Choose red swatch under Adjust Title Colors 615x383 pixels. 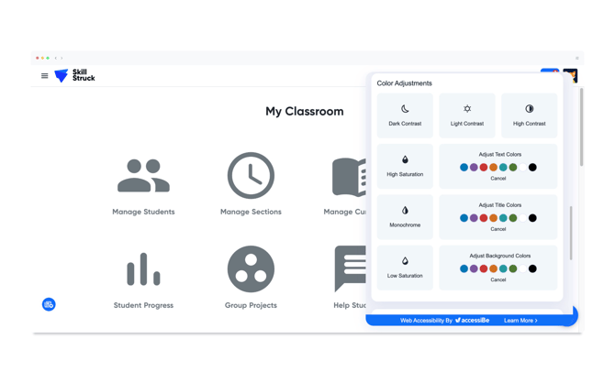[484, 218]
